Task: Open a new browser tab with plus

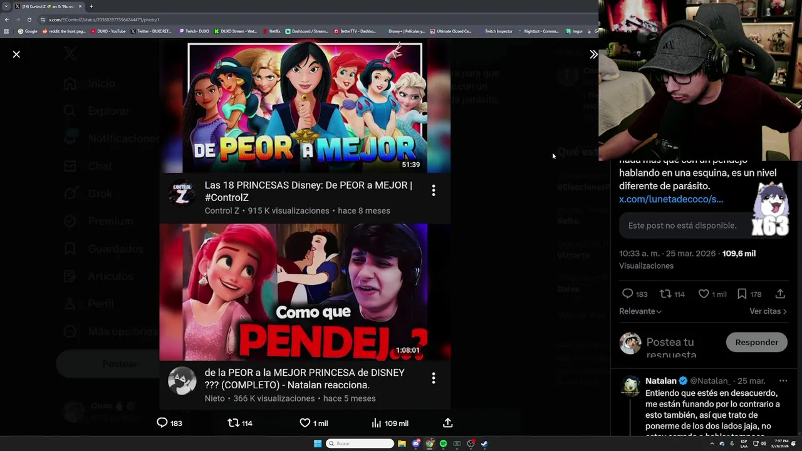Action: [x=91, y=6]
